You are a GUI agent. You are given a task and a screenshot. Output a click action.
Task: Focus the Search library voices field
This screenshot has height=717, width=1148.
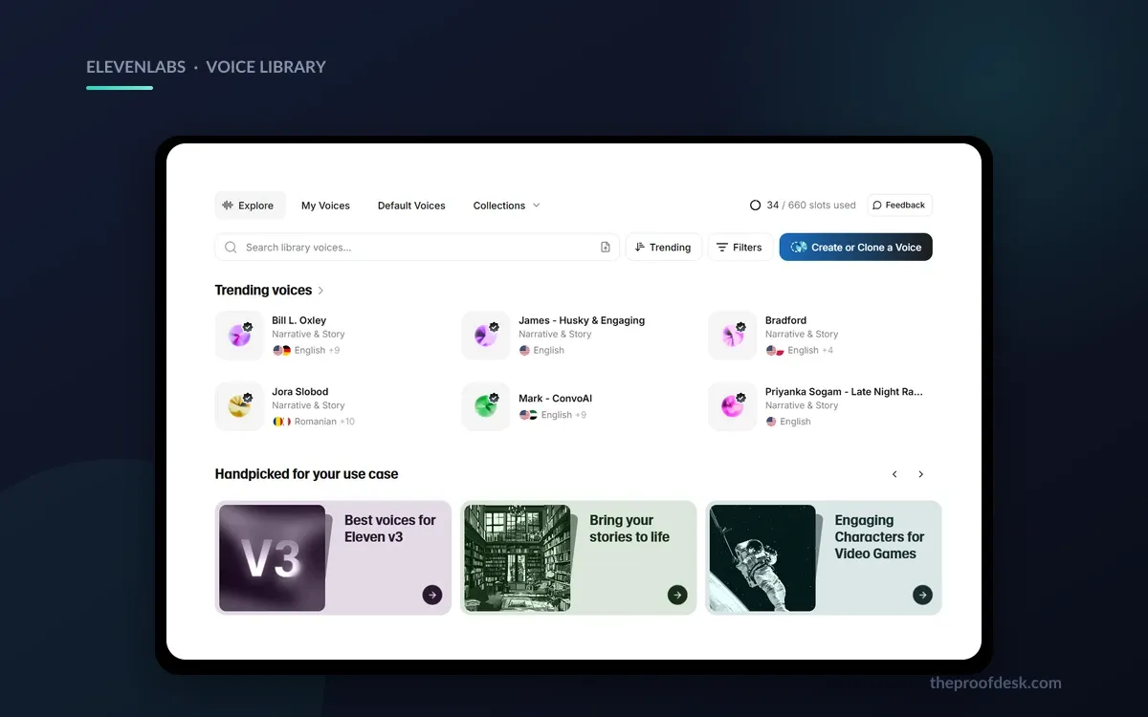pos(417,248)
